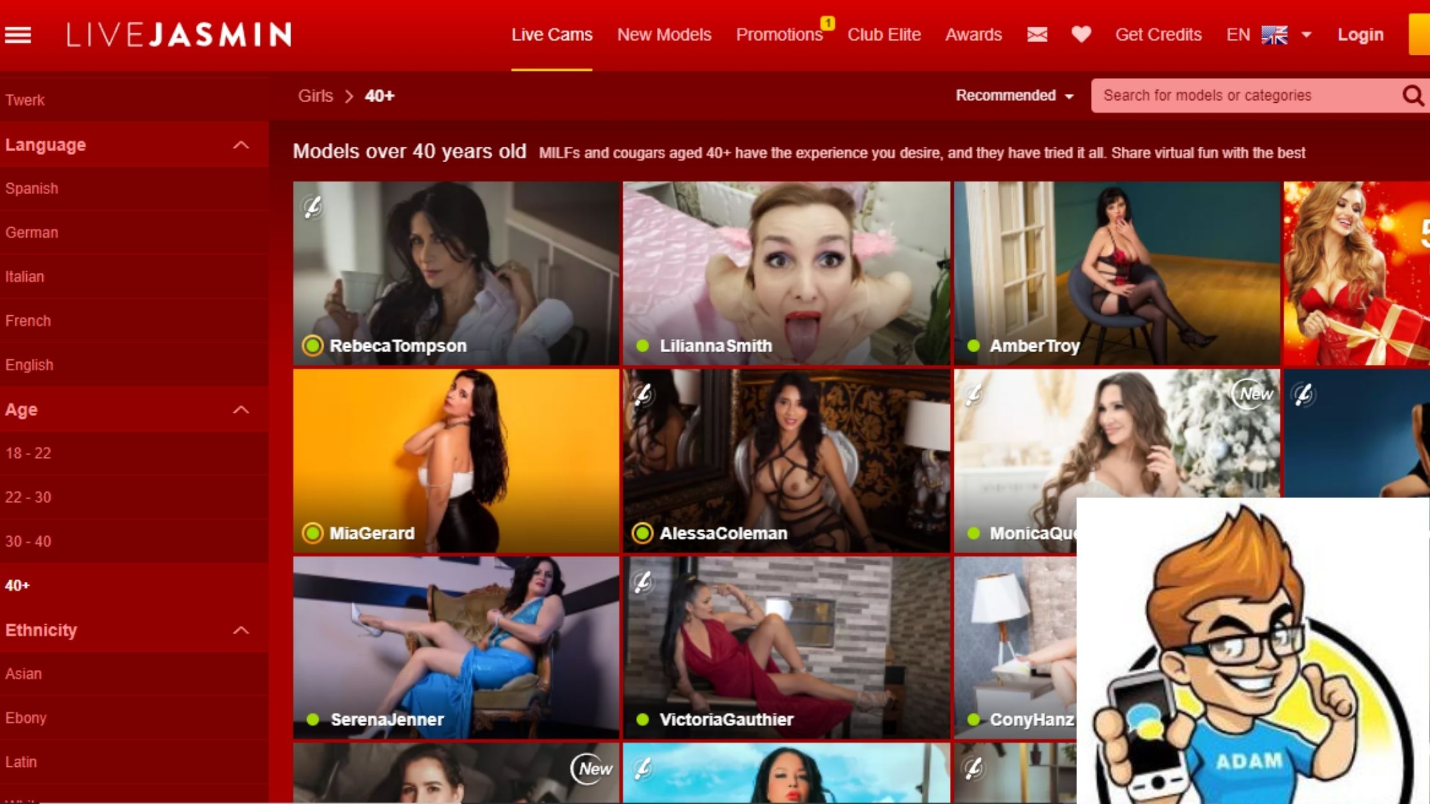Click the 40+ breadcrumb text
The width and height of the screenshot is (1430, 804).
[380, 96]
